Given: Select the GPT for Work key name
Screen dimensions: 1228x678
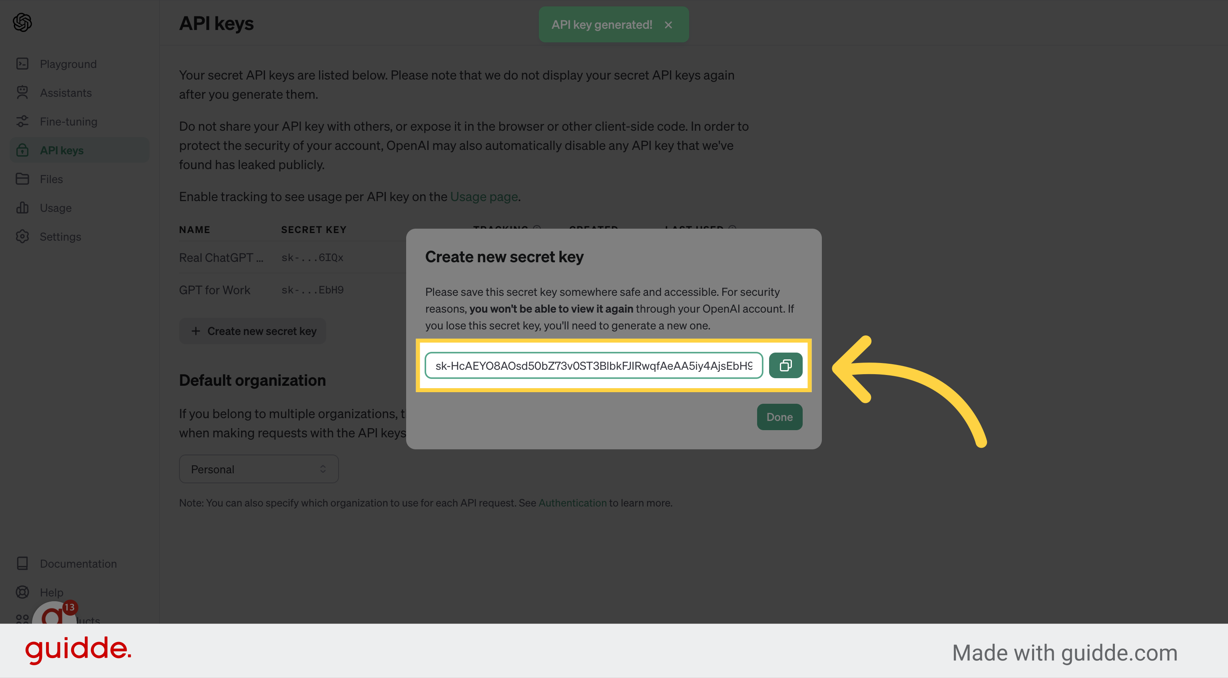Looking at the screenshot, I should 215,290.
